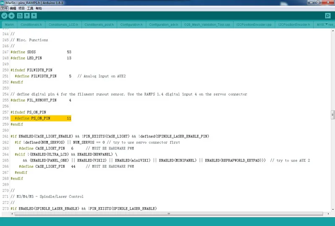Save the sketch with the Save icon
Image resolution: width=335 pixels, height=226 pixels.
click(34, 16)
